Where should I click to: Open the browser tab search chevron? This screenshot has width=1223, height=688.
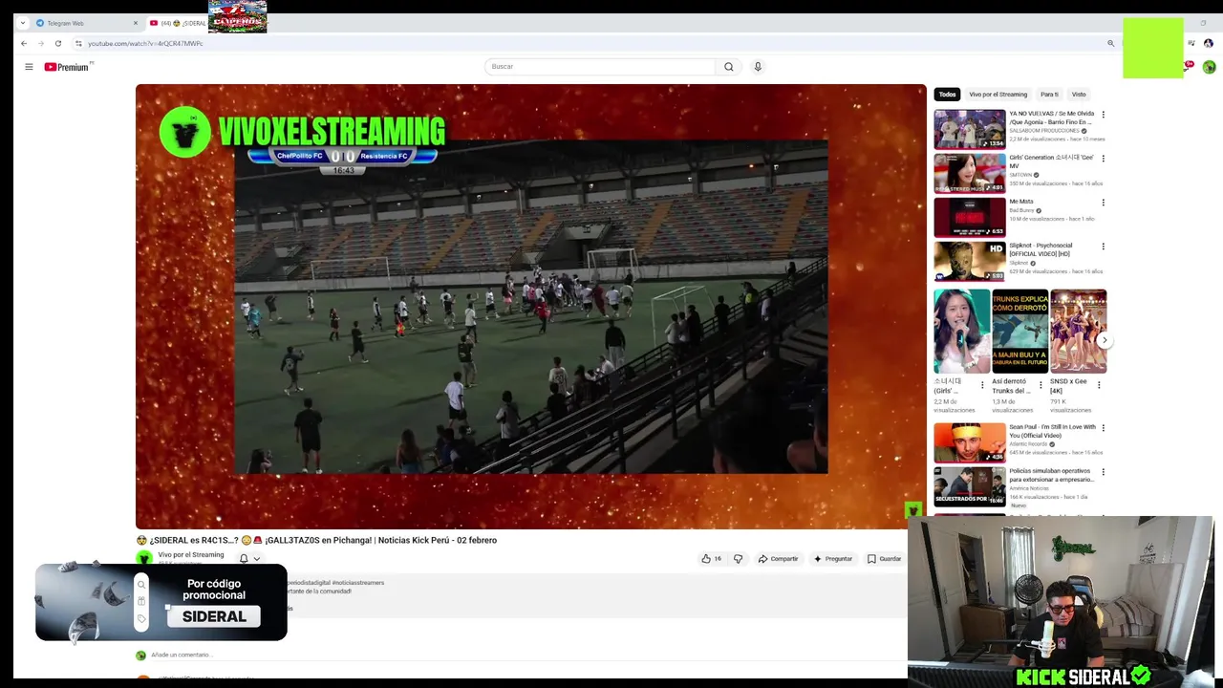tap(22, 23)
